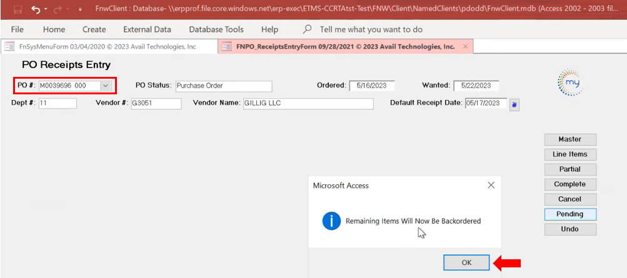
Task: Select the External Data ribbon tab
Action: pos(147,29)
